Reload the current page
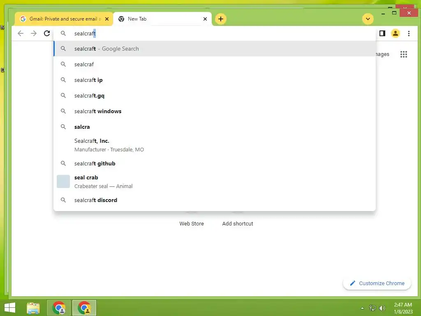421x316 pixels. click(x=47, y=33)
